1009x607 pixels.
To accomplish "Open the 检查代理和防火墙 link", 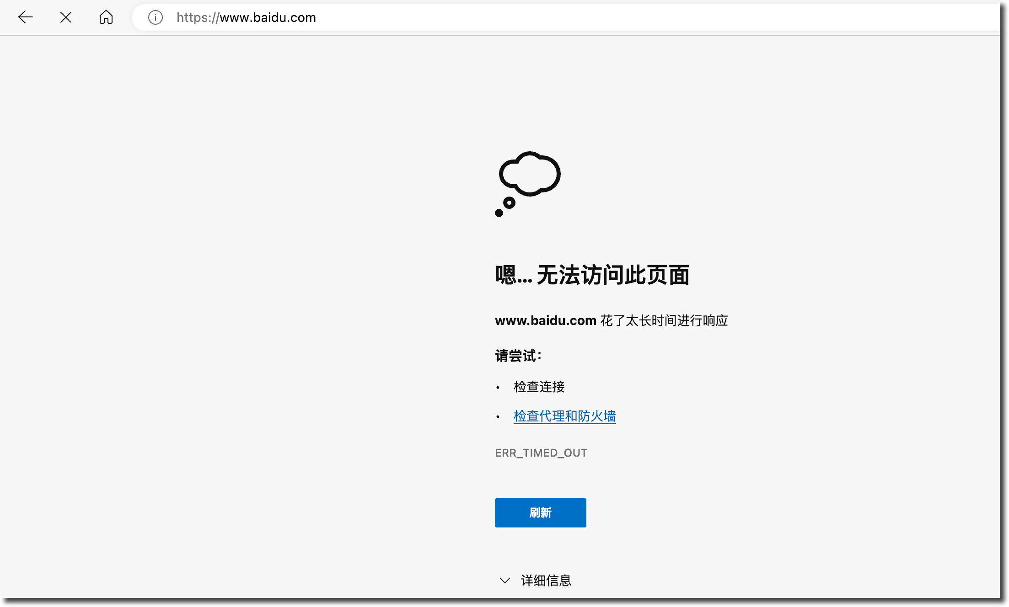I will click(x=564, y=416).
